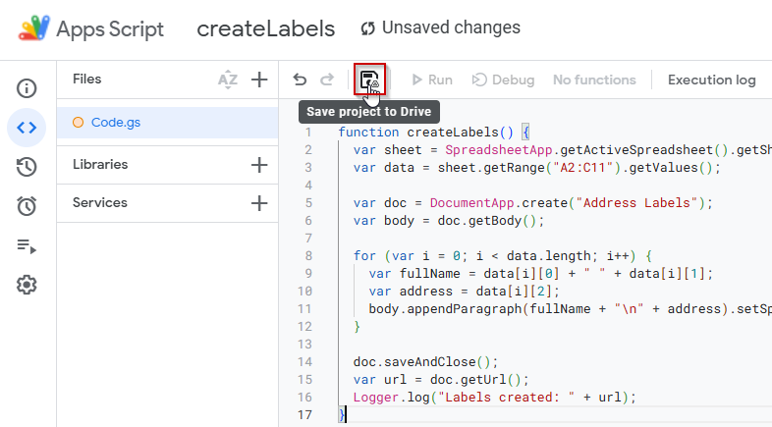Start Debug on the script
The height and width of the screenshot is (427, 772).
click(x=503, y=80)
